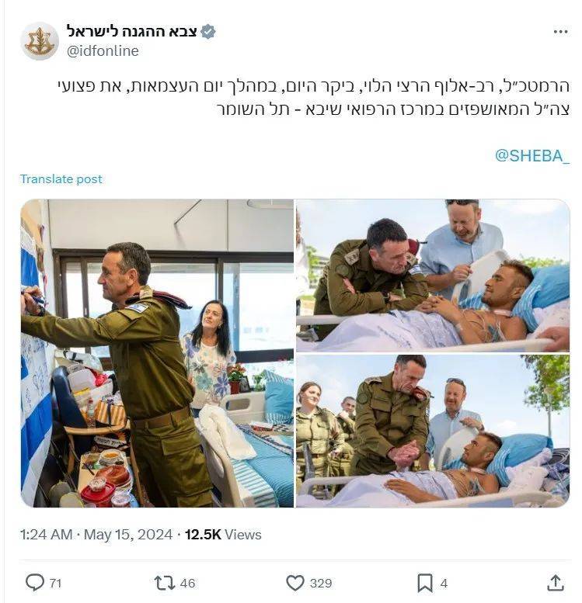Click the share upload icon
This screenshot has width=582, height=603.
(555, 583)
